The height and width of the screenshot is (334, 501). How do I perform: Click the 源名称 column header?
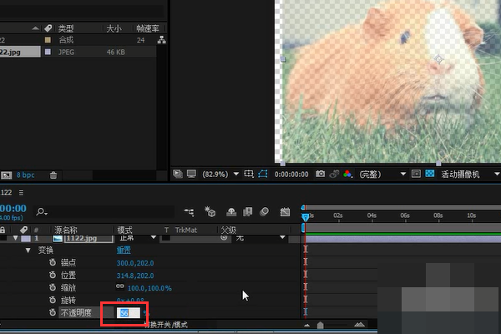point(65,230)
